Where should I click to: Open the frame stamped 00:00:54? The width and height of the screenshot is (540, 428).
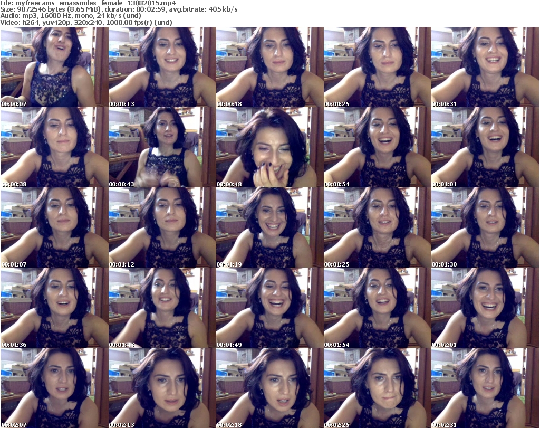[x=377, y=147]
